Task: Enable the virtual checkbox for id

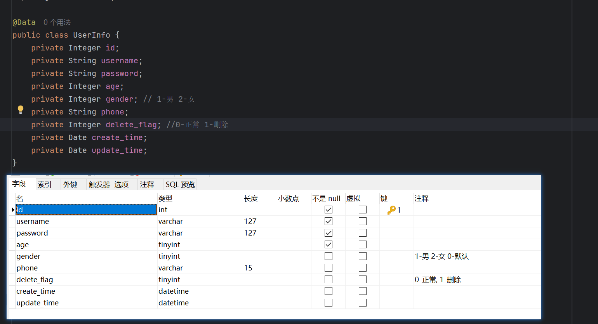Action: 363,210
